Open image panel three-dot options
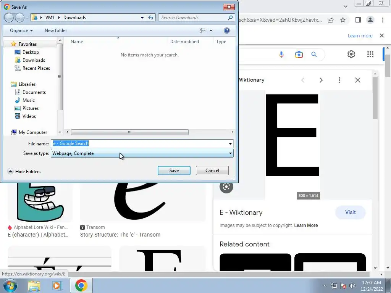Image resolution: width=391 pixels, height=293 pixels. (339, 80)
